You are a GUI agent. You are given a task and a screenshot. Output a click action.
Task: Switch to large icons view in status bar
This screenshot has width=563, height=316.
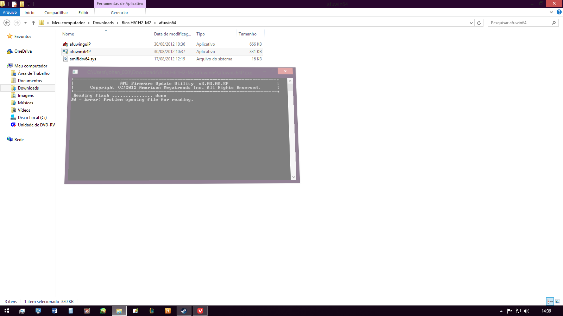[558, 302]
